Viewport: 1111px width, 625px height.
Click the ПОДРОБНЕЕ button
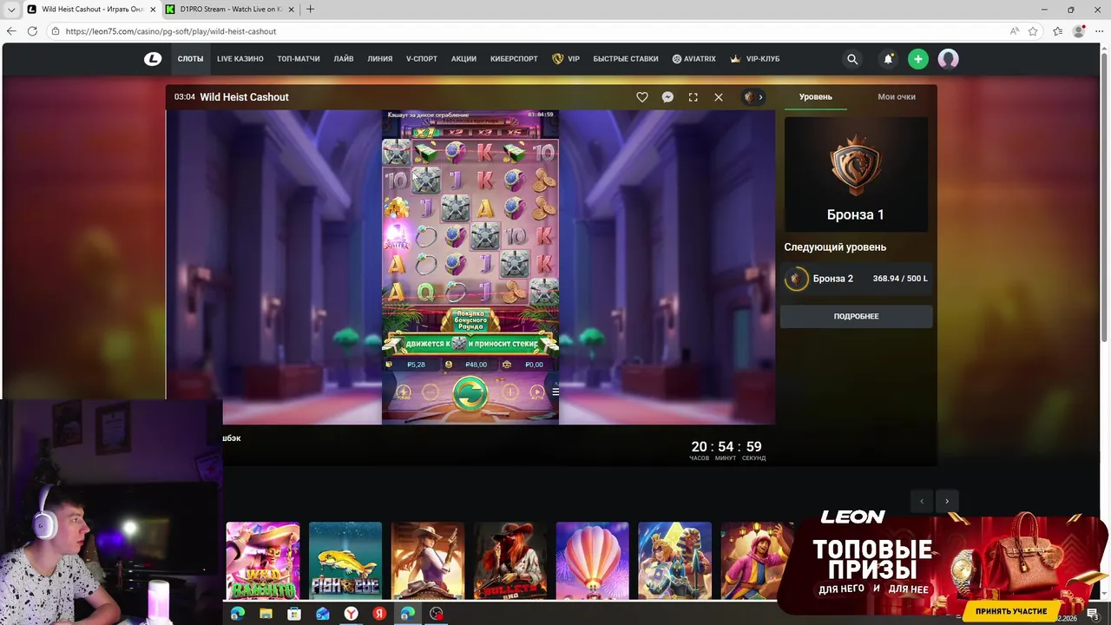pyautogui.click(x=857, y=316)
